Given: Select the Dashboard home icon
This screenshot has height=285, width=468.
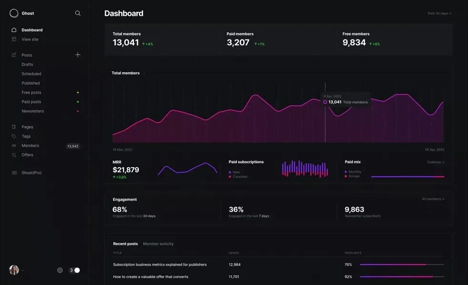Looking at the screenshot, I should (x=15, y=29).
